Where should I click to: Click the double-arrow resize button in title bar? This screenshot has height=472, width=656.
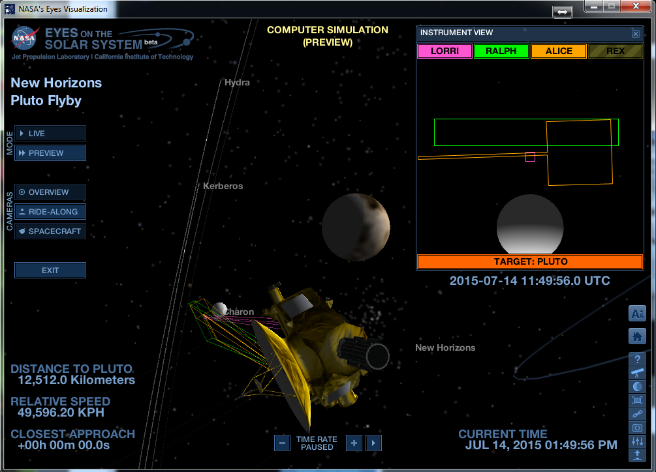click(562, 12)
